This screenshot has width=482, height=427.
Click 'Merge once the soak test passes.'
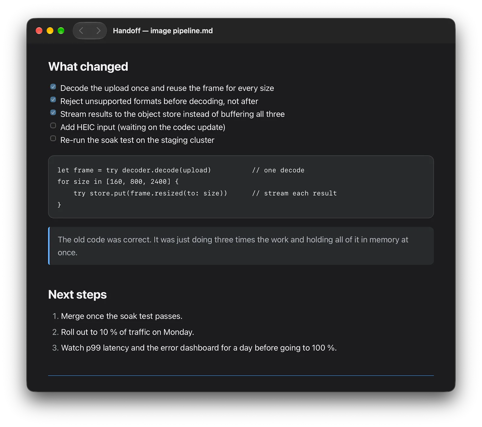122,316
